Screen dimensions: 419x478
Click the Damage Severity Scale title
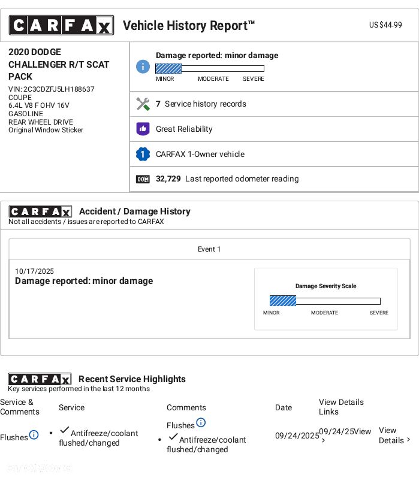click(325, 286)
